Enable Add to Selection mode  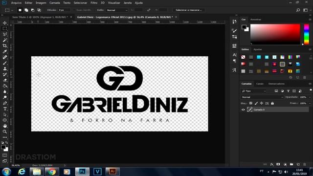coord(26,10)
